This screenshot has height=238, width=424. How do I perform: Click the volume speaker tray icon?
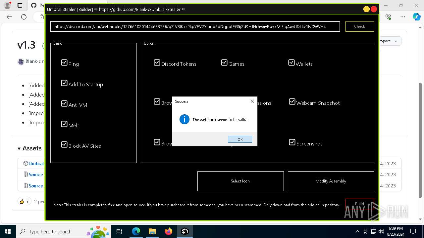(381, 231)
